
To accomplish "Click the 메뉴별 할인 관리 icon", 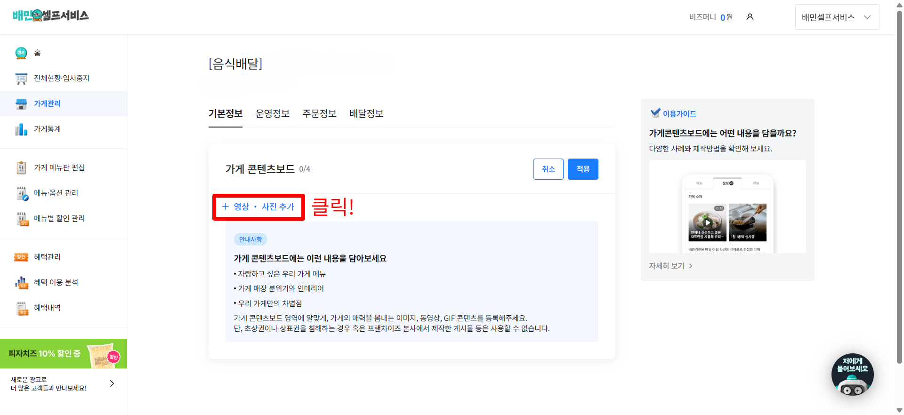I will click(22, 218).
